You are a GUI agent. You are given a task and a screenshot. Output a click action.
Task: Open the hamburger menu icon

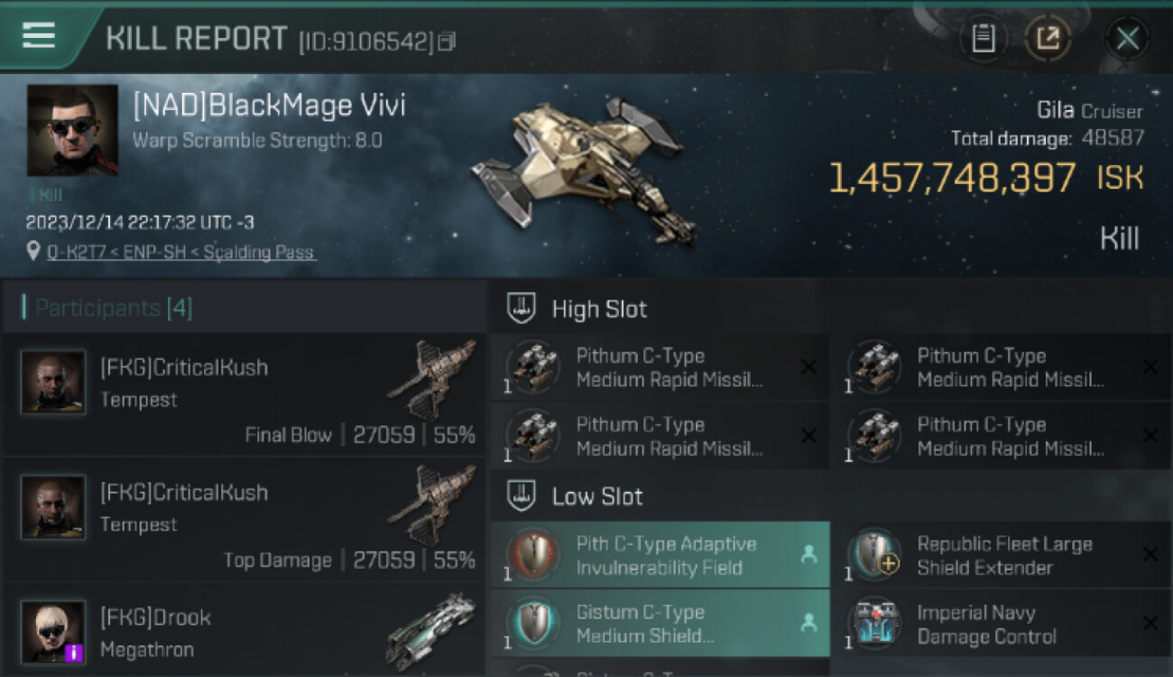point(38,36)
